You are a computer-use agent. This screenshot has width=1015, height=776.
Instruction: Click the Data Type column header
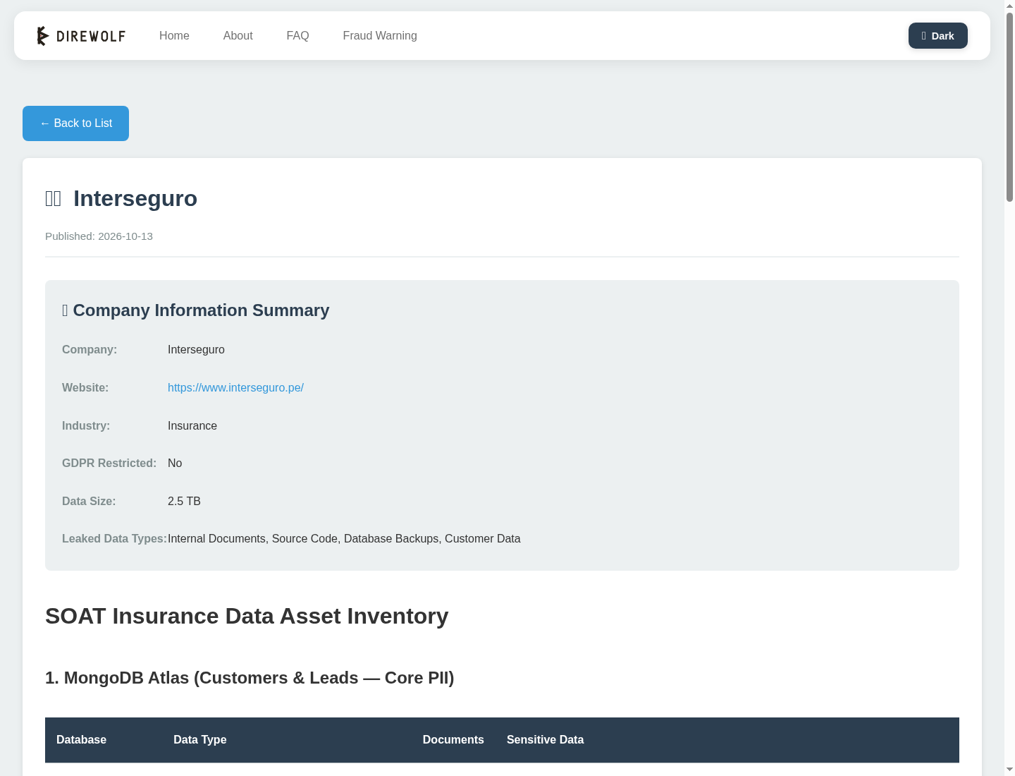(x=200, y=739)
